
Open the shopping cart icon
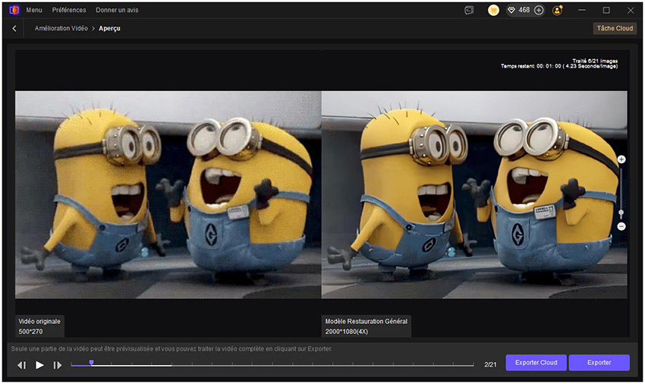pyautogui.click(x=493, y=11)
